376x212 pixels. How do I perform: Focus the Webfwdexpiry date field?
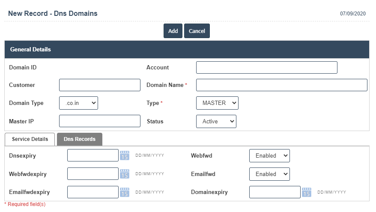coord(93,174)
